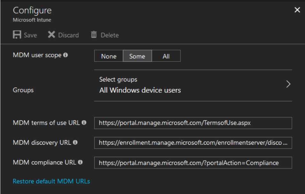This screenshot has width=305, height=194.
Task: Set MDM user scope to Some
Action: (137, 56)
